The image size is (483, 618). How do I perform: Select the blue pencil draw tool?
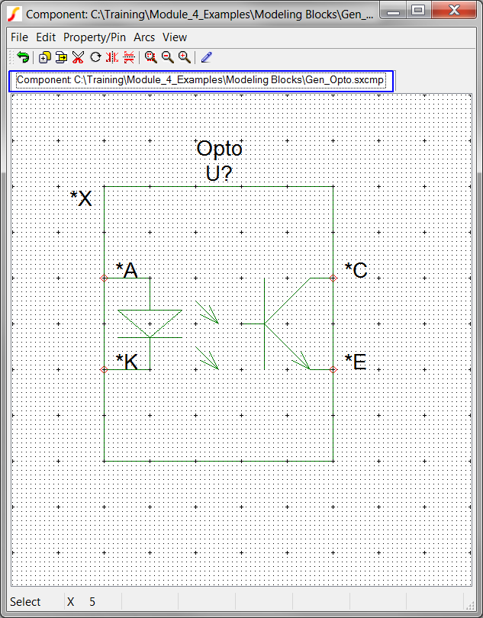point(206,57)
